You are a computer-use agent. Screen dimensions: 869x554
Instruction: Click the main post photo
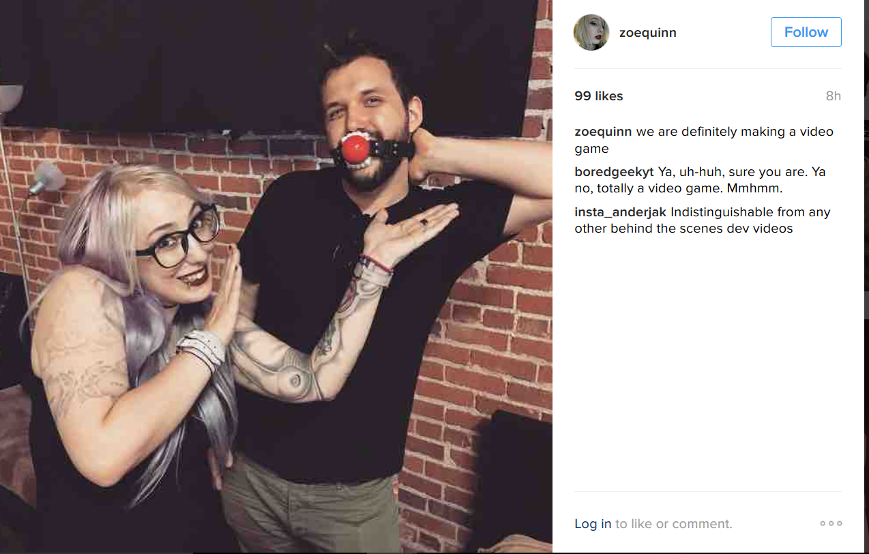tap(276, 276)
